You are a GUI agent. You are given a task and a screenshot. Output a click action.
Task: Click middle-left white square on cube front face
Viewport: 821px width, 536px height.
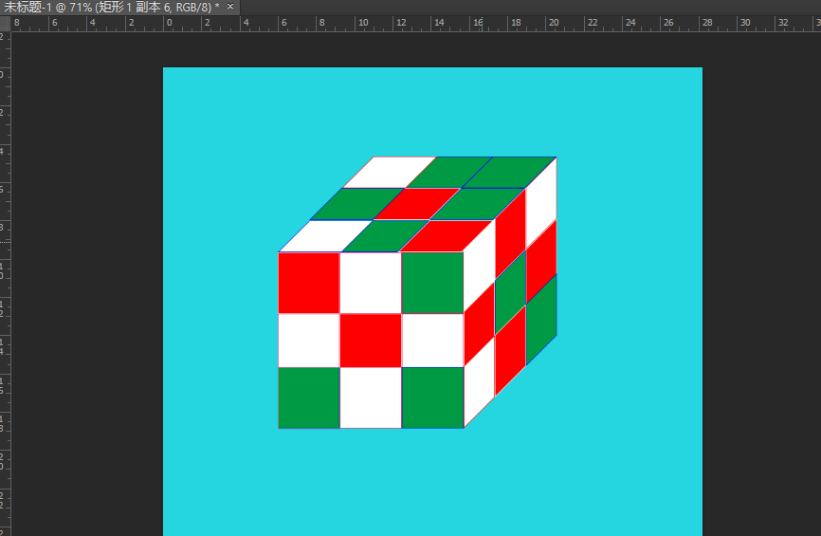click(309, 341)
